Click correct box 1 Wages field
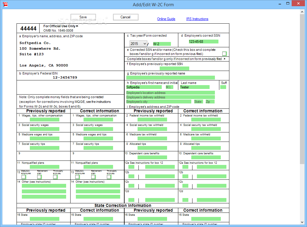 coord(98,120)
